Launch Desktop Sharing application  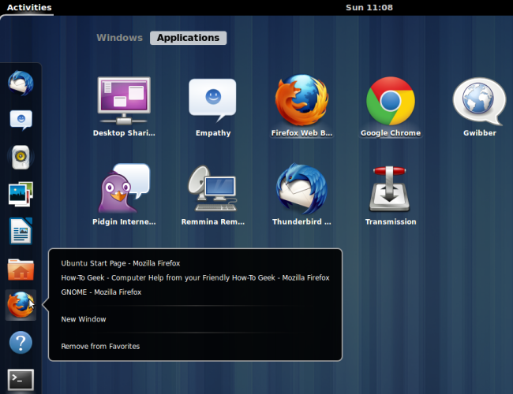point(124,106)
